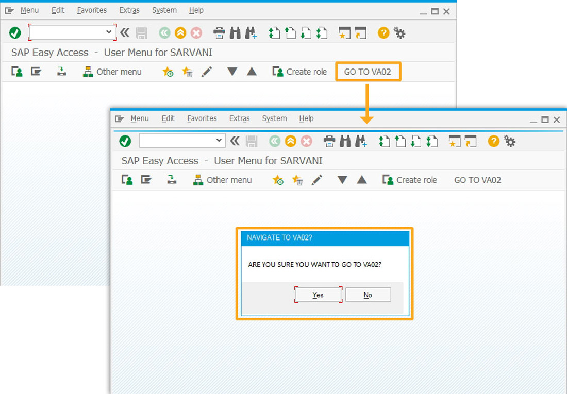Open Customize Layout gear in back window

(x=399, y=33)
